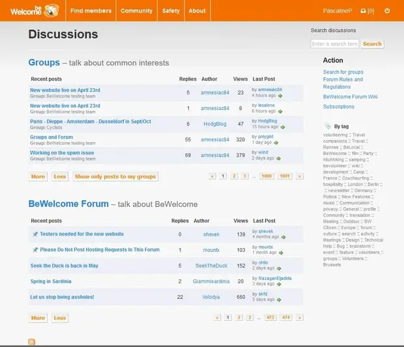
Task: Go to page 474 of Forum posts
Action: point(286,318)
